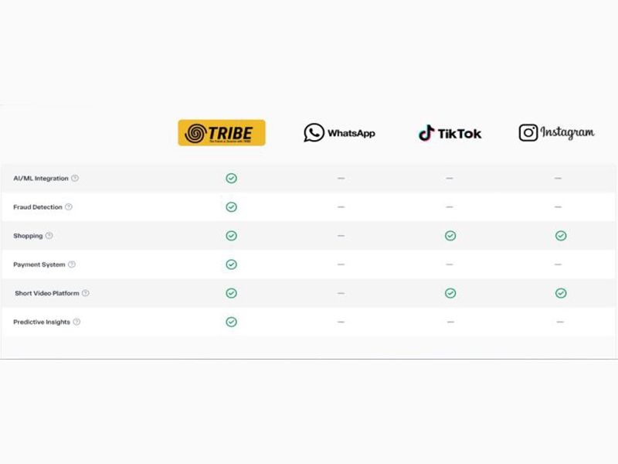Image resolution: width=618 pixels, height=464 pixels.
Task: Click TRIBE checkmark for AI/ML Integration
Action: [x=231, y=179]
